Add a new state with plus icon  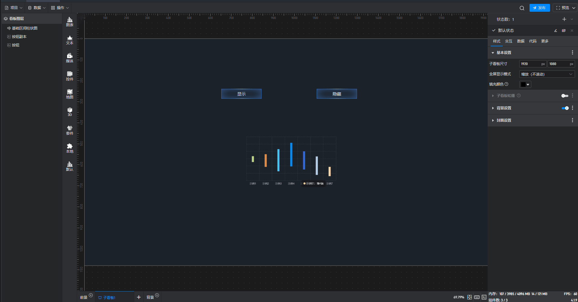(x=564, y=19)
